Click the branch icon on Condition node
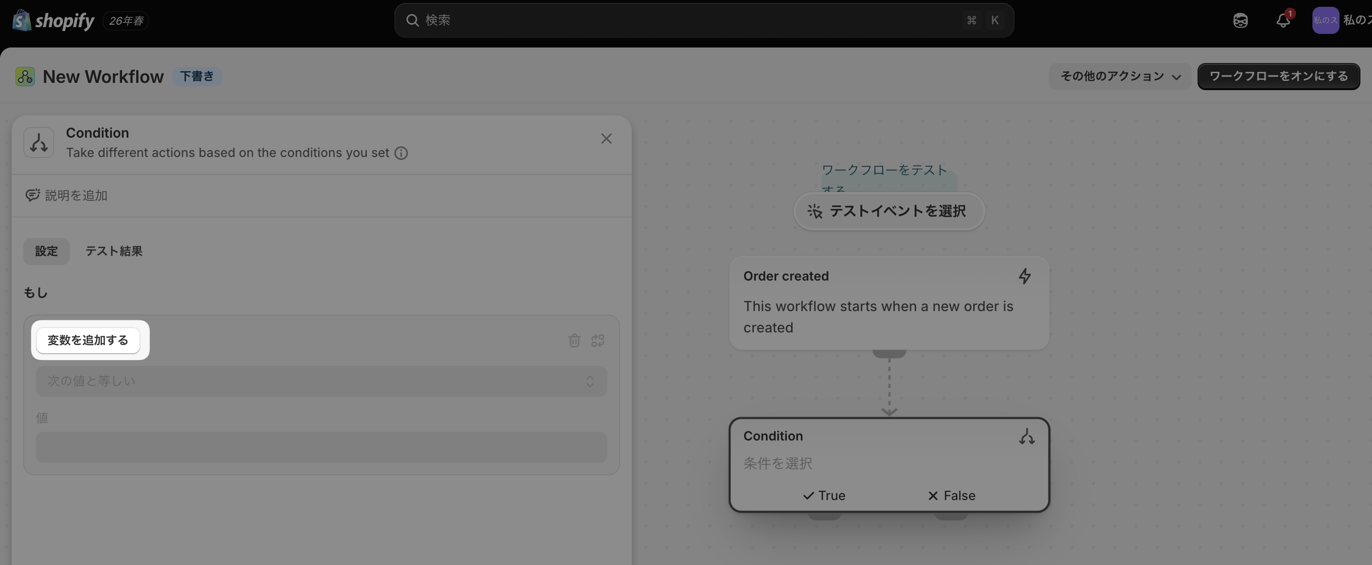The height and width of the screenshot is (565, 1372). coord(1027,437)
